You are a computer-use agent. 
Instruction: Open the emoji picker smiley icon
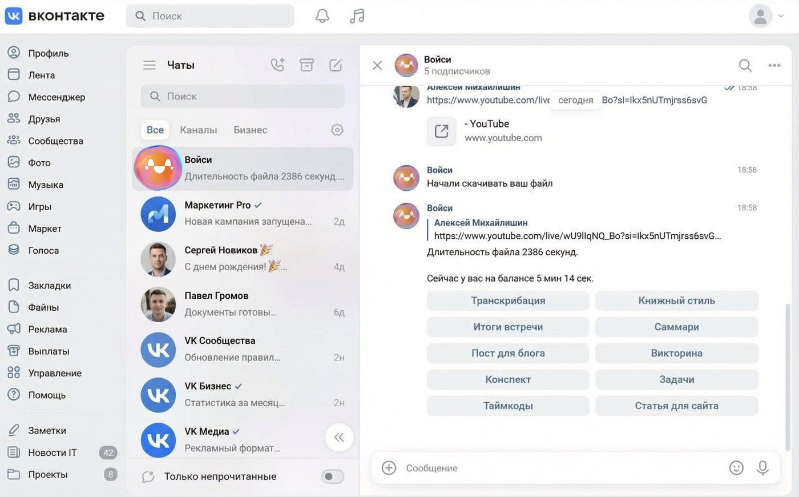[736, 468]
